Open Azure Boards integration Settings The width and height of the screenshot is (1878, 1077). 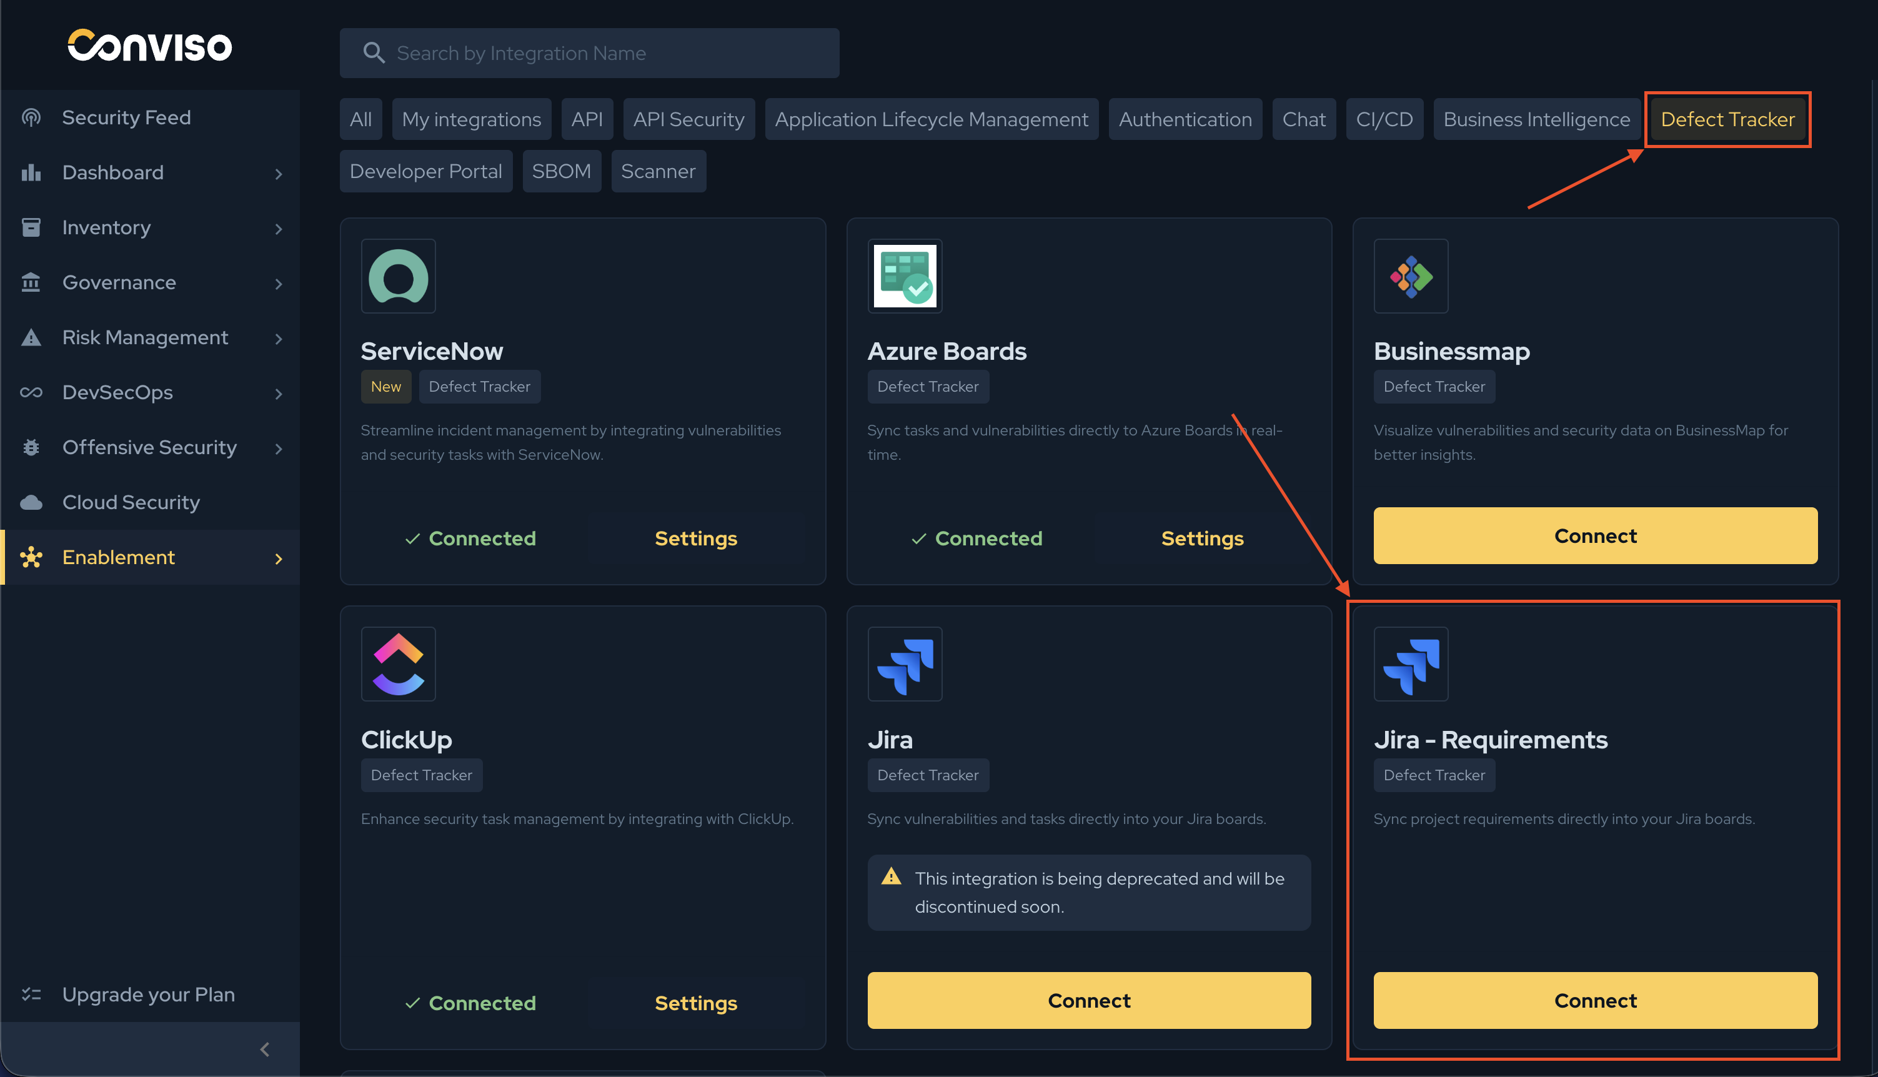coord(1203,538)
